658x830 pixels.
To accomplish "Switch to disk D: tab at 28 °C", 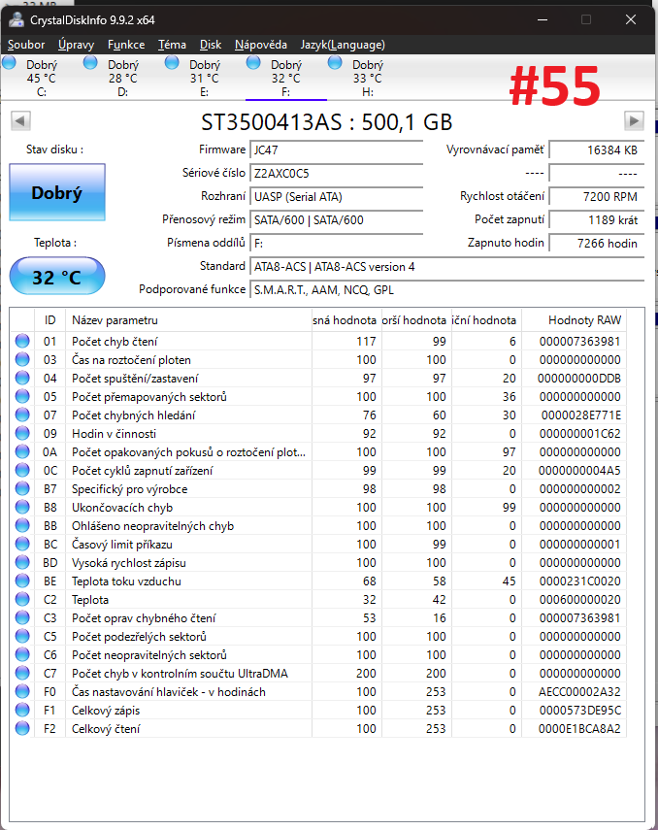I will coord(122,78).
